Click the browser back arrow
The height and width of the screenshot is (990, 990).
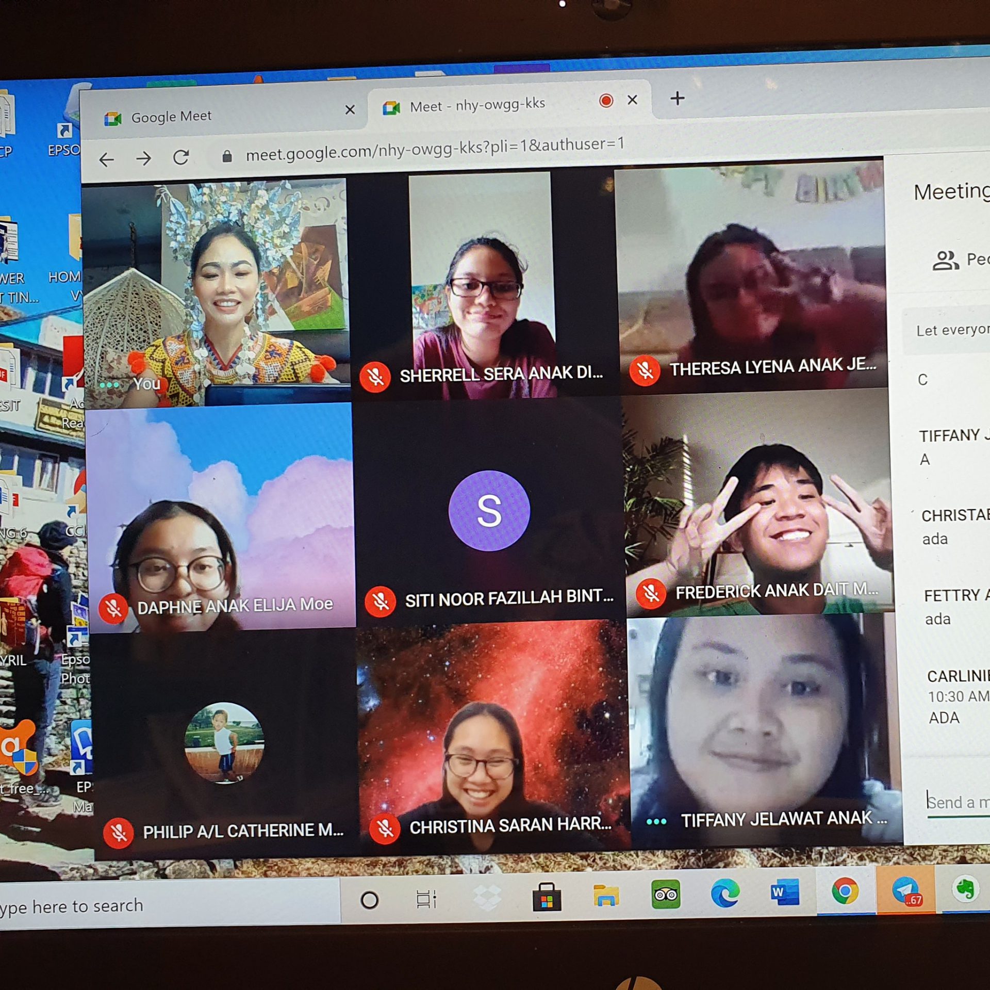click(x=107, y=160)
